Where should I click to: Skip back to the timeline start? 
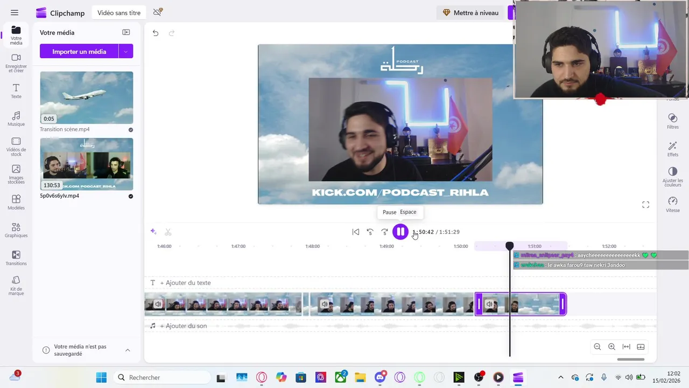(356, 232)
